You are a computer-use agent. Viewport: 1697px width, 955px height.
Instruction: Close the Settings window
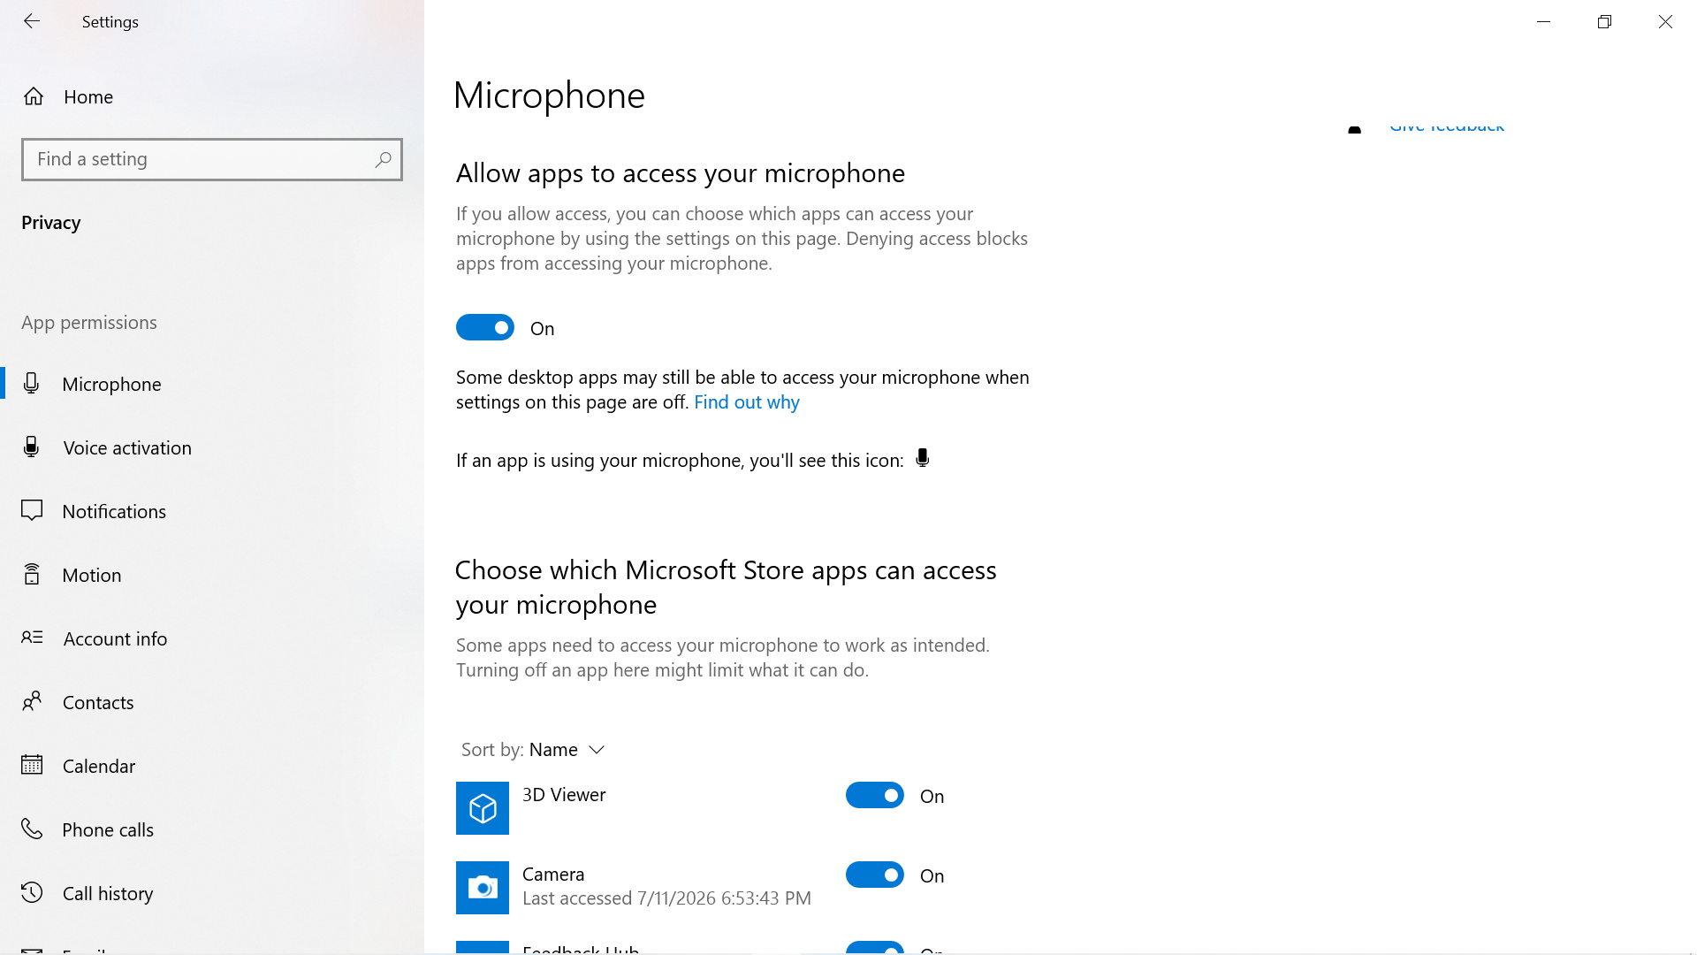click(x=1665, y=21)
